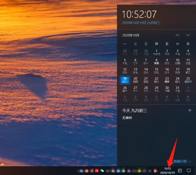Select October 1 中秋节
Image resolution: width=196 pixels, height=175 pixels.
157,52
